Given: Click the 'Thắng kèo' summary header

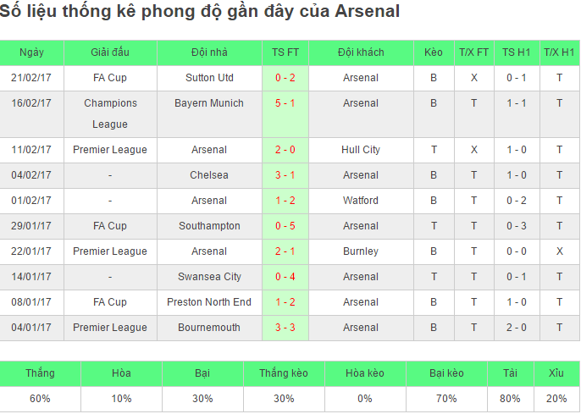Looking at the screenshot, I should pyautogui.click(x=284, y=373).
